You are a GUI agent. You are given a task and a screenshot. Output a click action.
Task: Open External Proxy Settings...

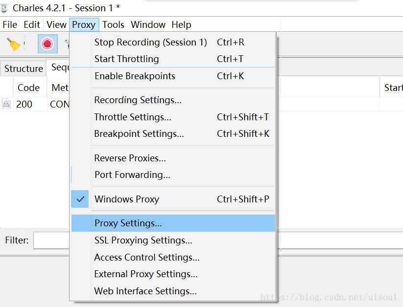click(173, 274)
